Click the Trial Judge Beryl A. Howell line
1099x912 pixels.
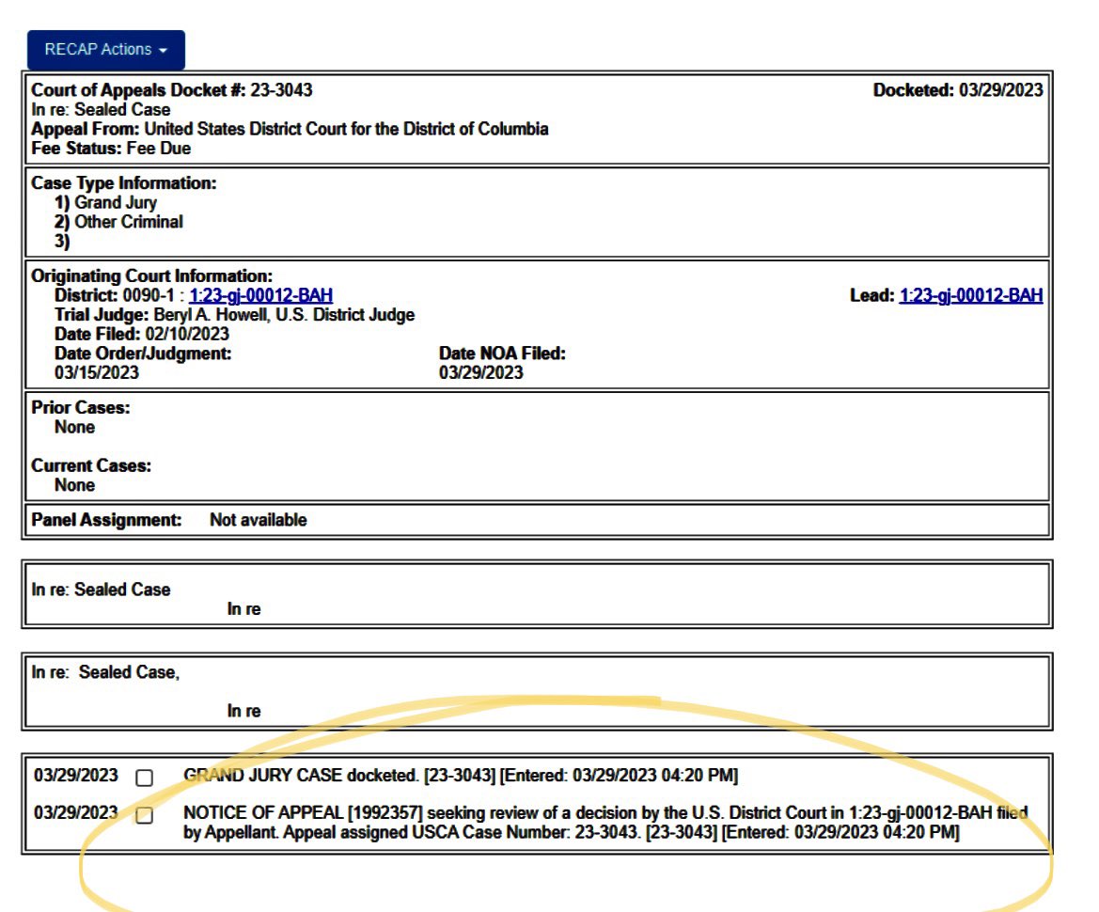[235, 315]
